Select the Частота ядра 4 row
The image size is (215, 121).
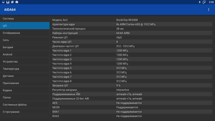coord(132,64)
